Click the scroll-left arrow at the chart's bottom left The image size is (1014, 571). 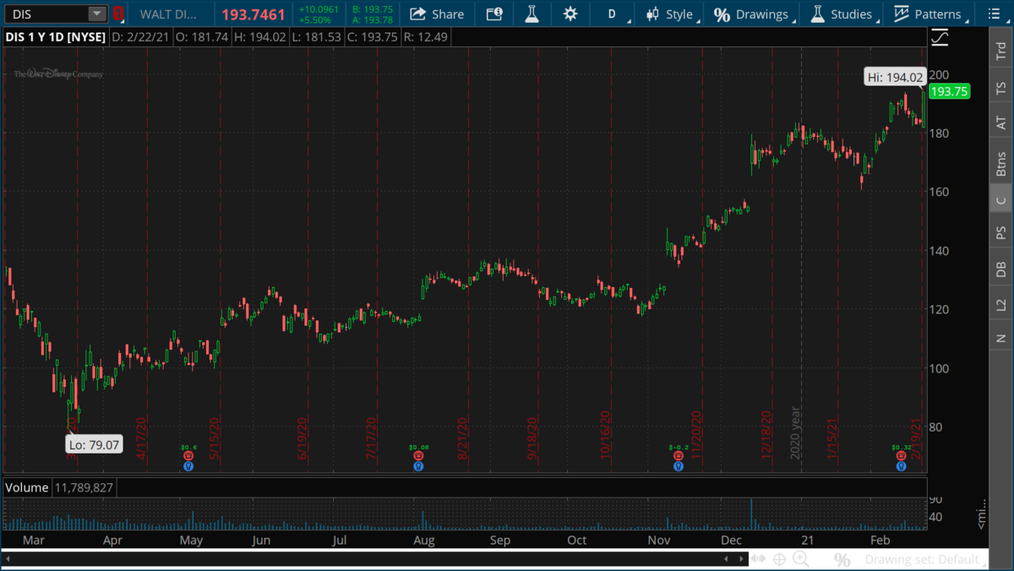pos(7,559)
